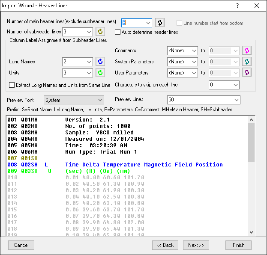Click the Cancel button
The height and width of the screenshot is (255, 267).
point(21,245)
